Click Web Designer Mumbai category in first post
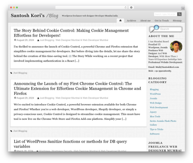Viewport: 193px width, 163px height. (82, 40)
